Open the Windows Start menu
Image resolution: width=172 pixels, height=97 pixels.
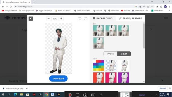(3, 95)
